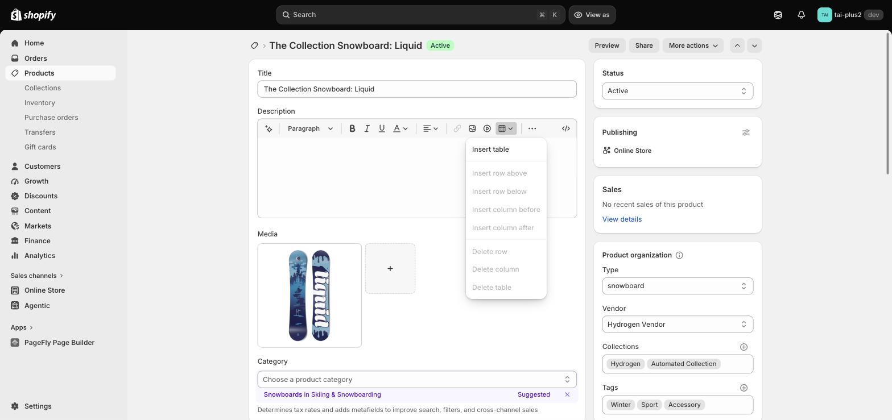The image size is (892, 420).
Task: Click the manage publishing icon
Action: 746,132
